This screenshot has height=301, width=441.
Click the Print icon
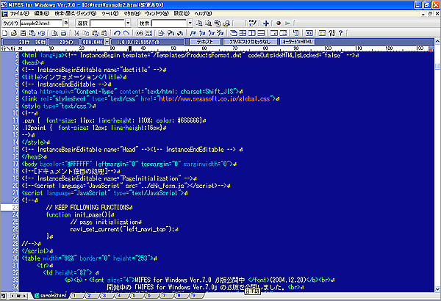coord(64,33)
